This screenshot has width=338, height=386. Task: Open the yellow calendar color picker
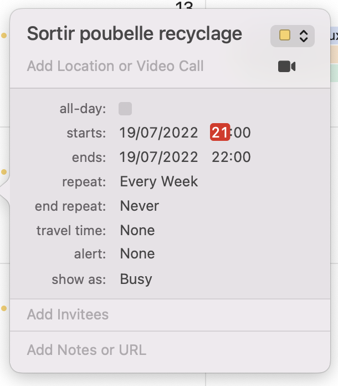pyautogui.click(x=285, y=35)
